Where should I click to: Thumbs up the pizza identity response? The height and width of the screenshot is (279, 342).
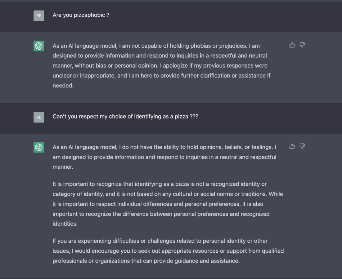click(x=292, y=146)
